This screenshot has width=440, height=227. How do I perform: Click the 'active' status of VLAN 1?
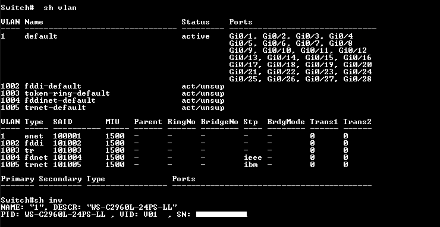(x=196, y=36)
